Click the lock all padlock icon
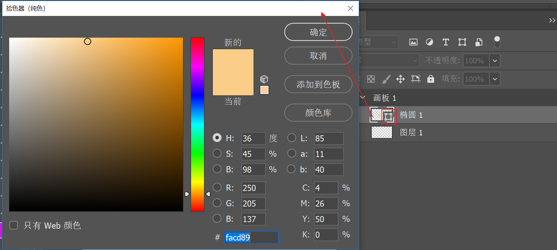 (431, 79)
